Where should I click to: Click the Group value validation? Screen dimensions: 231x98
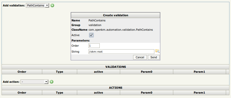pos(95,25)
